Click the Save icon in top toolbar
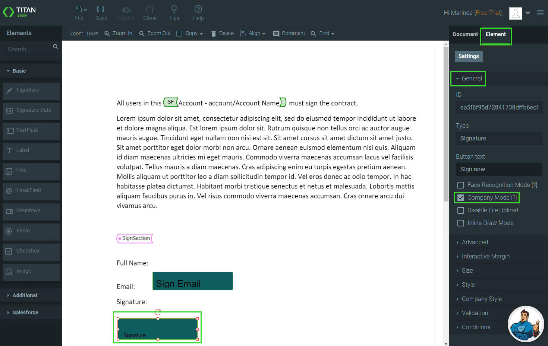 (101, 9)
